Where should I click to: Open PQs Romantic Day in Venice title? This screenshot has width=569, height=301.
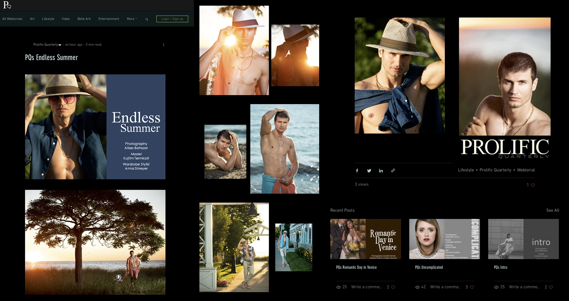pyautogui.click(x=356, y=267)
